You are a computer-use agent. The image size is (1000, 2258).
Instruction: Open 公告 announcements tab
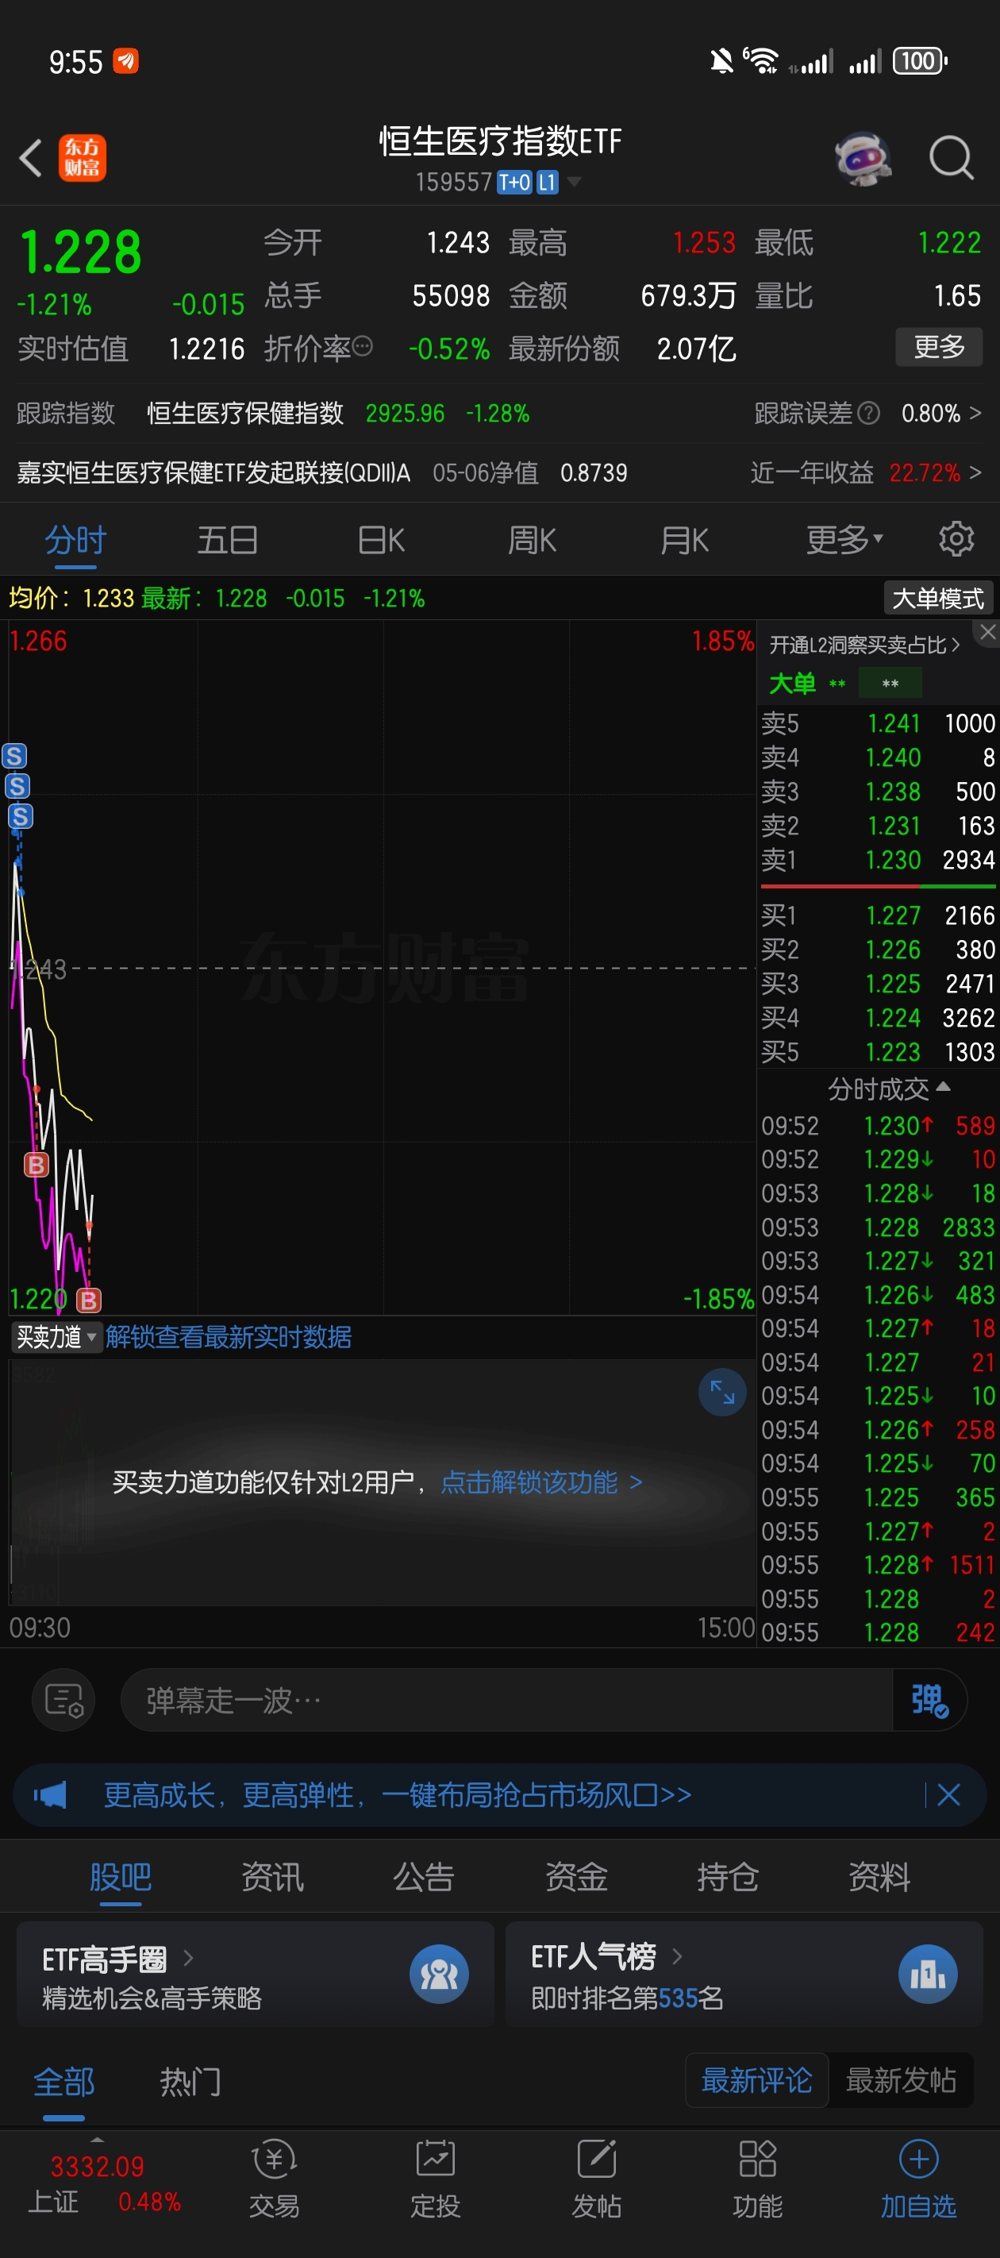tap(424, 1877)
